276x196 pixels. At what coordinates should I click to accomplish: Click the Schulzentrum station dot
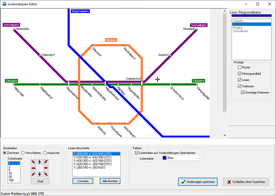pyautogui.click(x=170, y=84)
